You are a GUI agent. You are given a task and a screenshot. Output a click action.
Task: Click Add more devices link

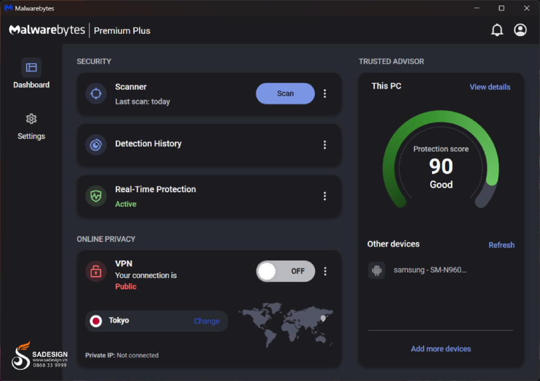(441, 349)
